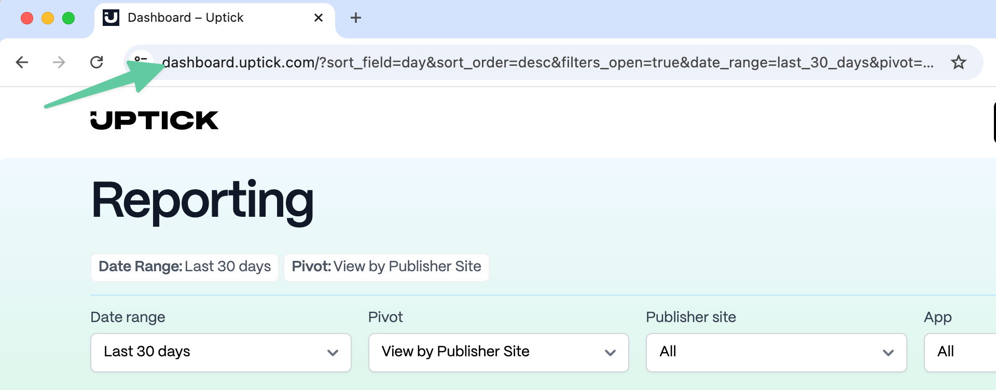Minimize the window using yellow button

pyautogui.click(x=48, y=18)
